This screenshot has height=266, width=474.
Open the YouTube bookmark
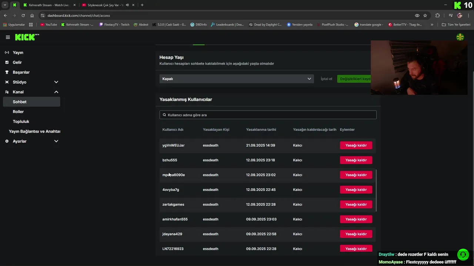pos(49,25)
